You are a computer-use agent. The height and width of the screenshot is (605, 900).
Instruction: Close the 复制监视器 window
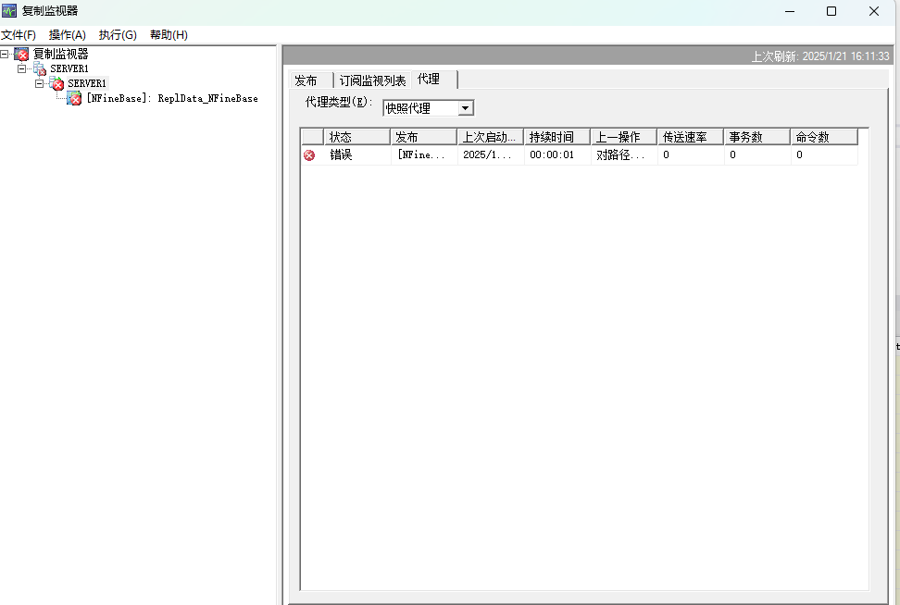(x=873, y=11)
